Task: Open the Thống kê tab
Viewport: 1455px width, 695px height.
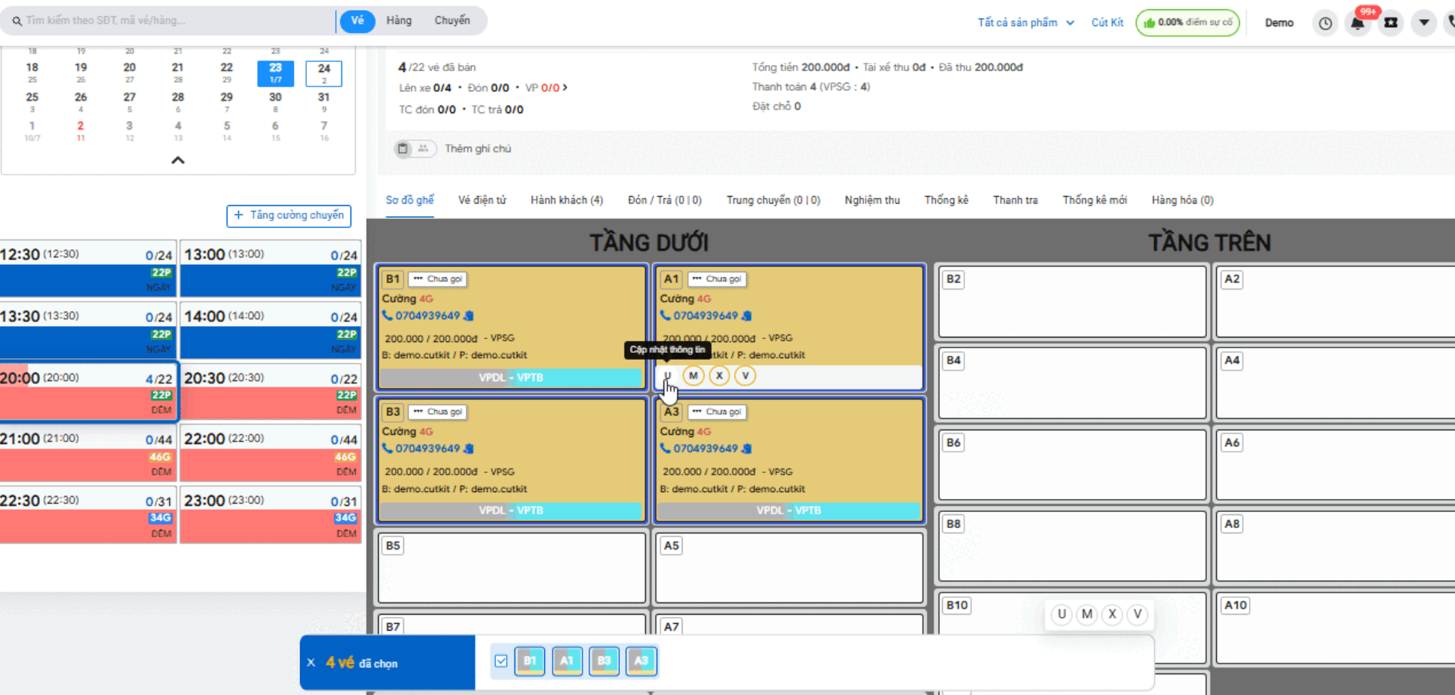Action: click(x=946, y=201)
